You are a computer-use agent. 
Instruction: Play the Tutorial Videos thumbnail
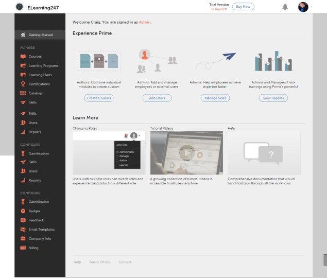click(186, 153)
